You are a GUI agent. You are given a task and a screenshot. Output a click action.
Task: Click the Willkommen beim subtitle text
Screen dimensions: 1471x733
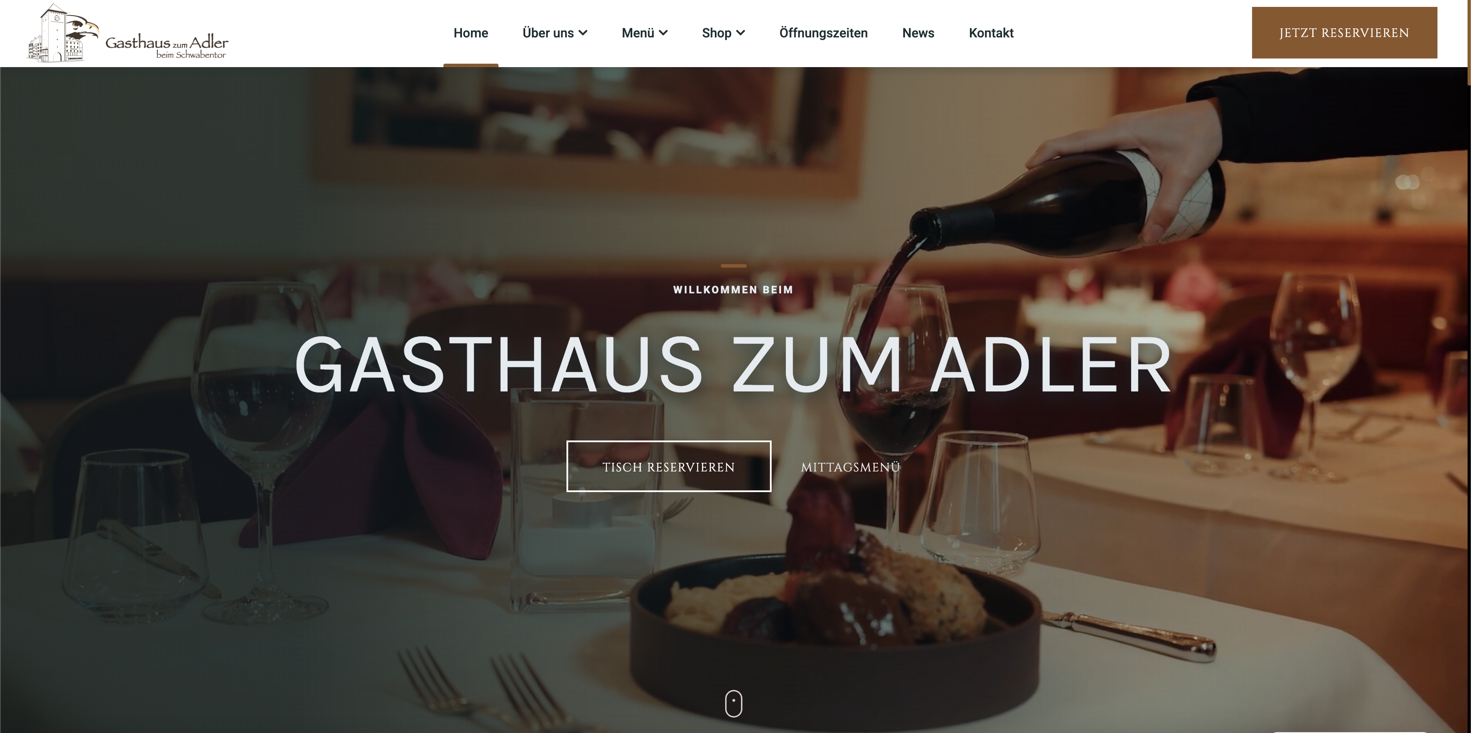point(733,290)
